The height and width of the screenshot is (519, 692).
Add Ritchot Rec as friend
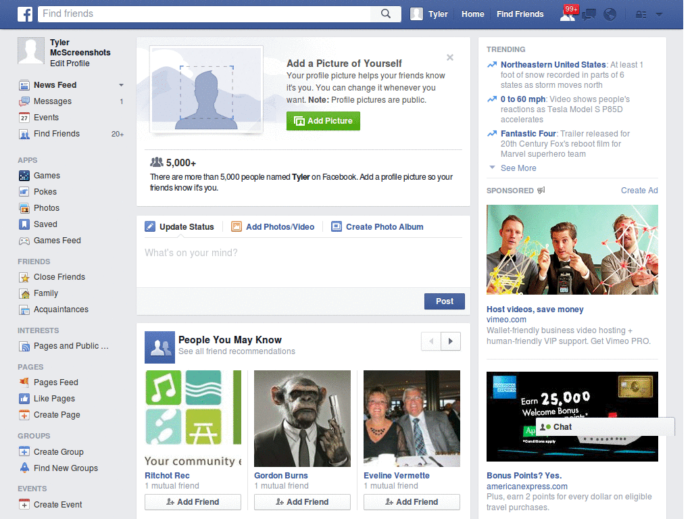(x=193, y=502)
